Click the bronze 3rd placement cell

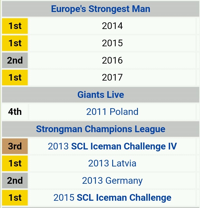[x=15, y=146]
